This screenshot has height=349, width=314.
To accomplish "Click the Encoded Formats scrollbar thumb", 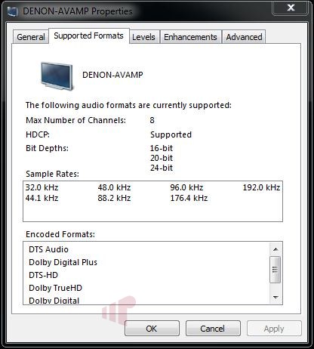I will [275, 270].
